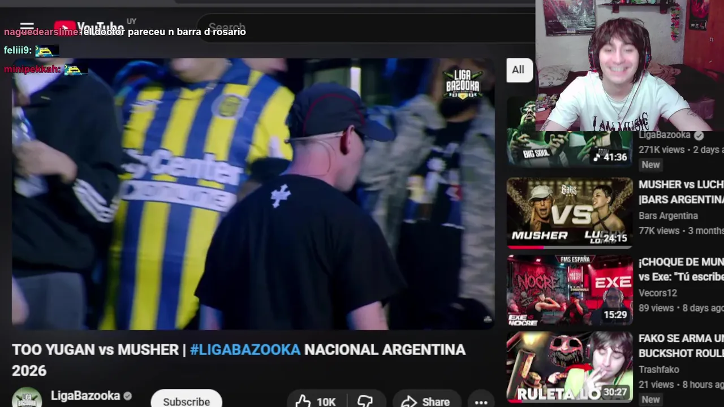Screen dimensions: 724x407
Task: Click the naguedearslime chat message
Action: tap(125, 32)
